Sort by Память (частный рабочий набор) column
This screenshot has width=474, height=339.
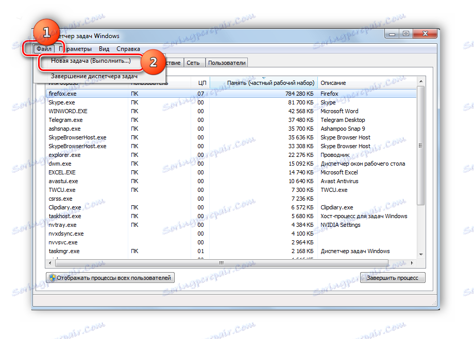[x=264, y=83]
